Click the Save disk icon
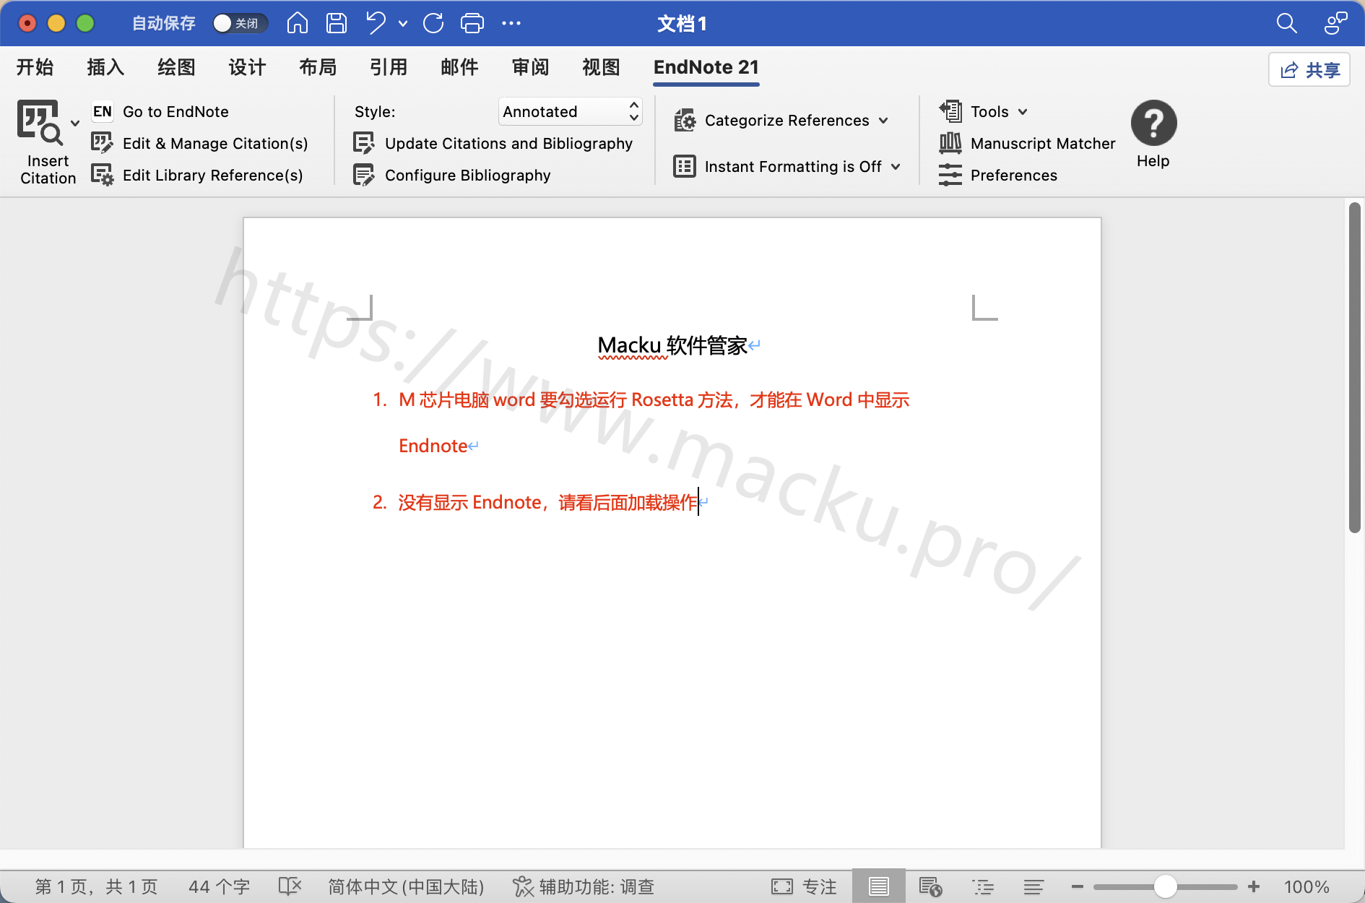The height and width of the screenshot is (903, 1365). coord(337,23)
